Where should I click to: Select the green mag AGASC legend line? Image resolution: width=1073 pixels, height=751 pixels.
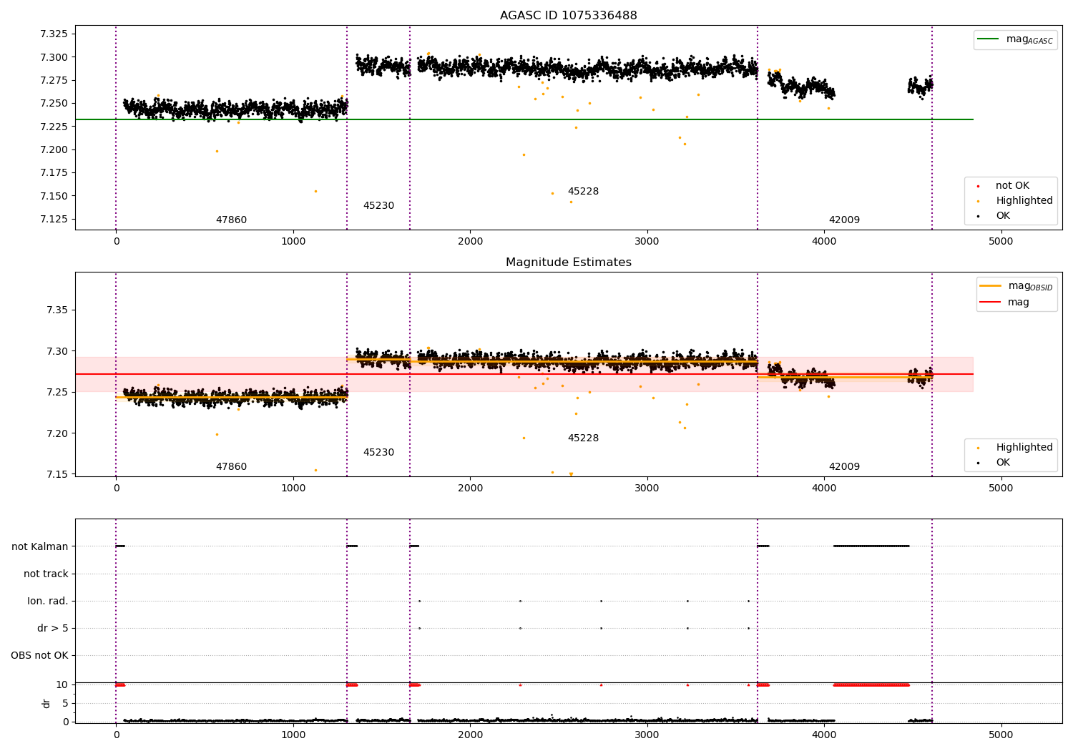[989, 39]
